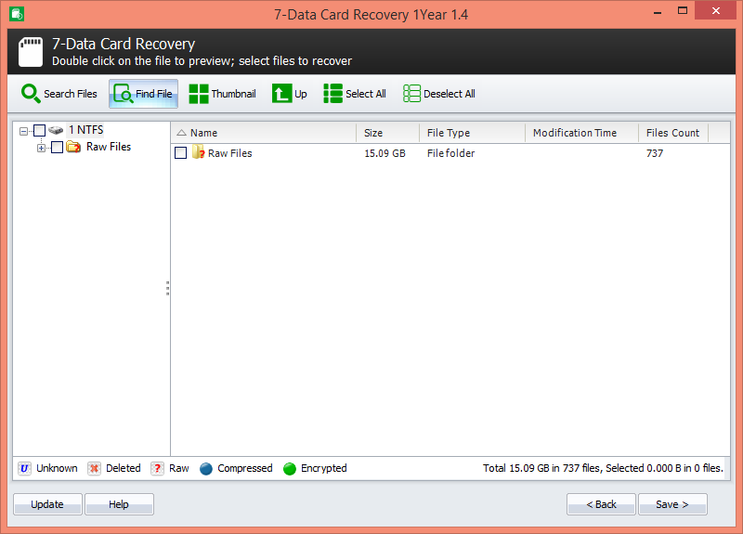The height and width of the screenshot is (534, 743).
Task: Tick the Raw Files checkbox in tree
Action: tap(57, 148)
